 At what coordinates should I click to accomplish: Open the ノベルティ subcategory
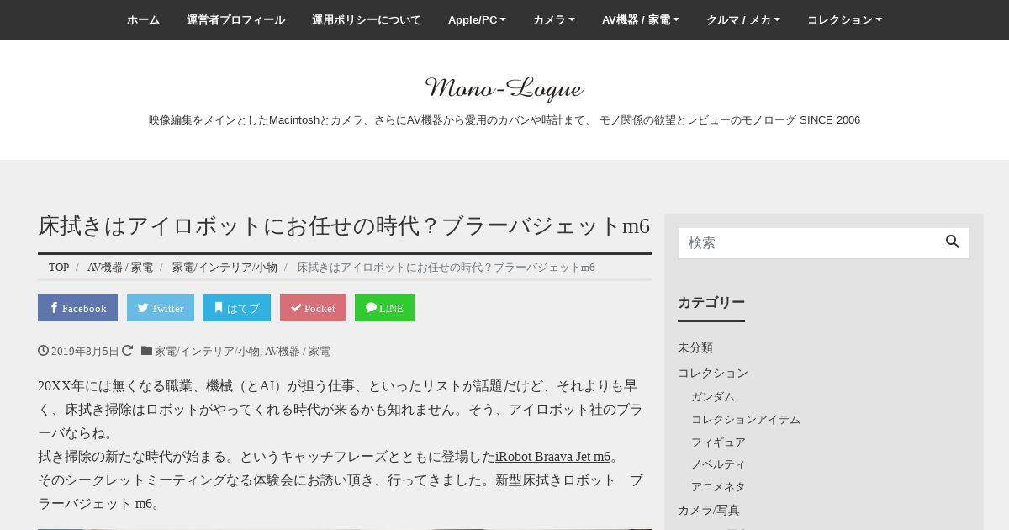(718, 464)
